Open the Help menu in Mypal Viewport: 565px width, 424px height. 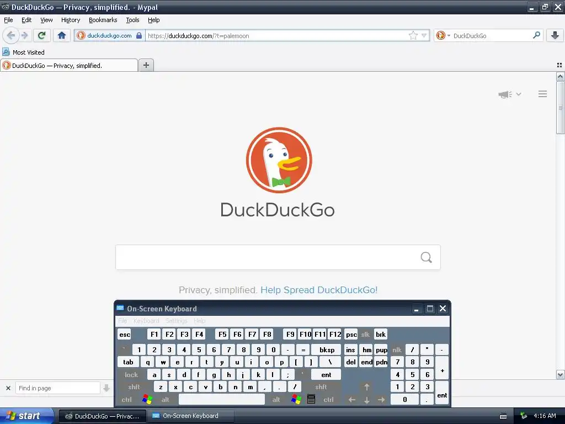pos(154,20)
